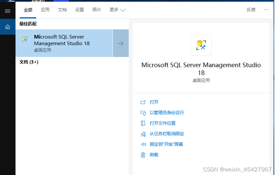Click the large SSMS app icon in the details pane
This screenshot has height=175, width=276.
[201, 45]
